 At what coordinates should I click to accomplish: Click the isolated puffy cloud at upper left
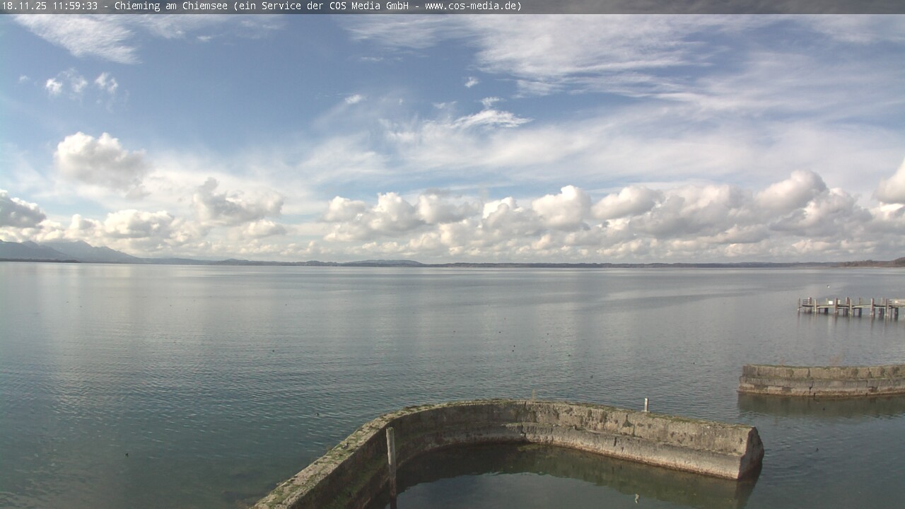[100, 160]
